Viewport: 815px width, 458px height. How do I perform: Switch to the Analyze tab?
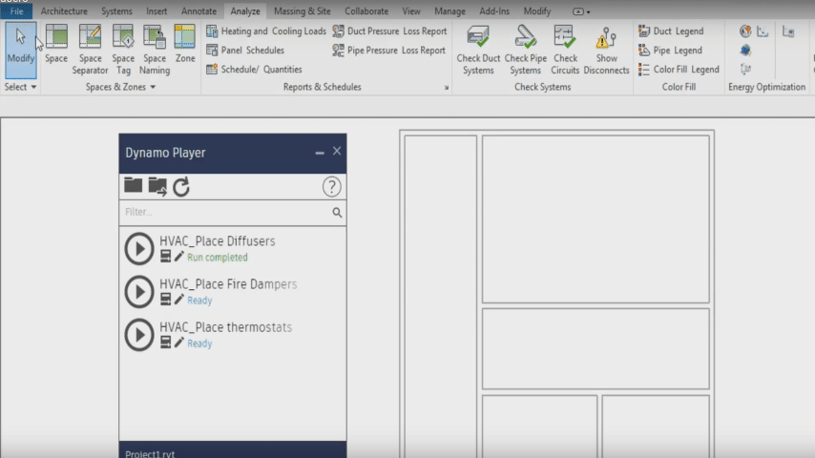coord(245,10)
